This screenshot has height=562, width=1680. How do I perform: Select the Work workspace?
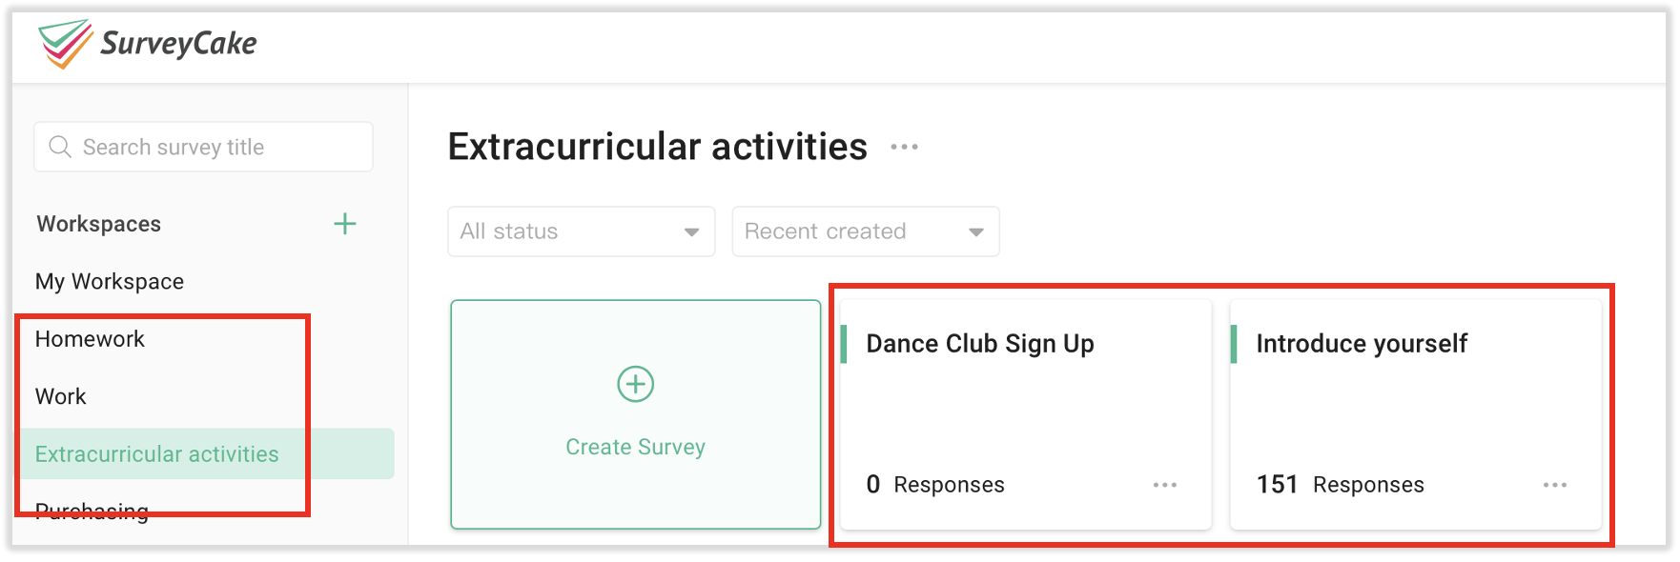point(61,396)
